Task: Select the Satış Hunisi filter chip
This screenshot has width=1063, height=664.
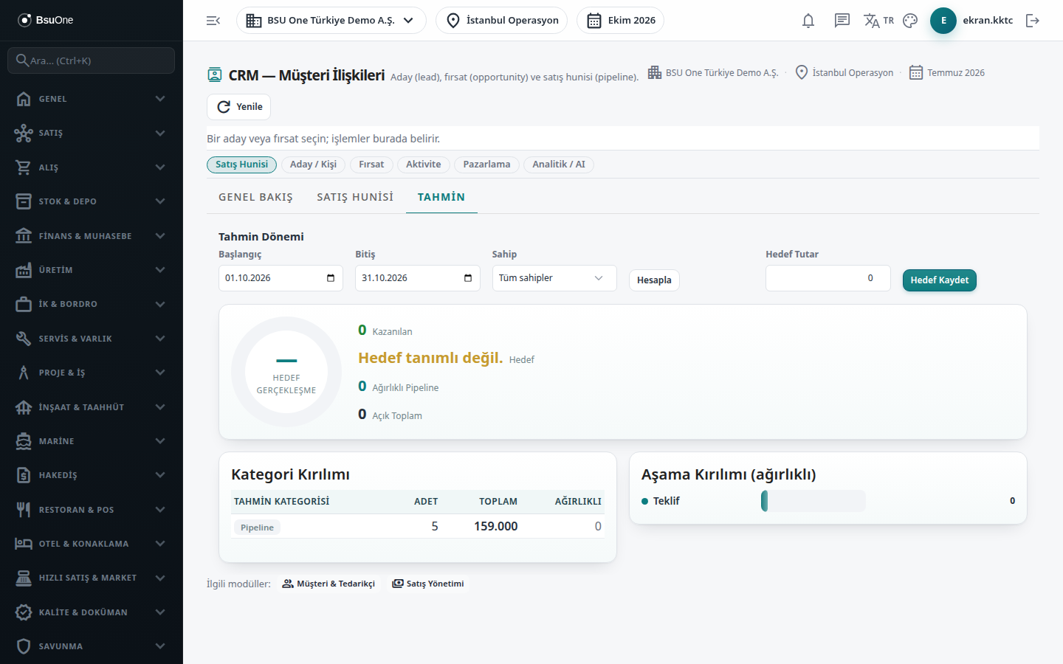Action: (x=242, y=165)
